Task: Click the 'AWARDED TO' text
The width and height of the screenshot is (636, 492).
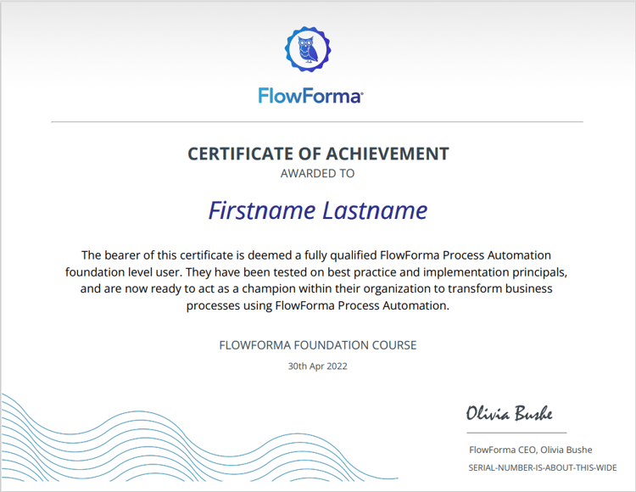Action: [x=318, y=174]
